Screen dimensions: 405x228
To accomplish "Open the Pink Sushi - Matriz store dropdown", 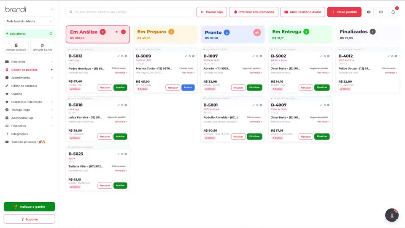I will (x=29, y=21).
